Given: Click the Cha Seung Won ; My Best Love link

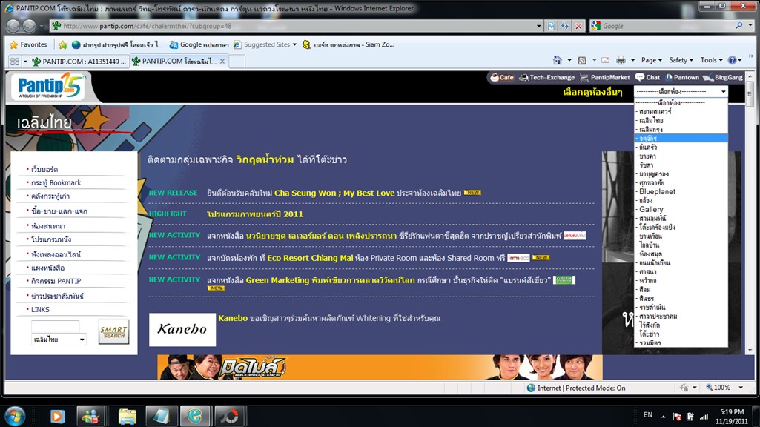Looking at the screenshot, I should pyautogui.click(x=334, y=193).
